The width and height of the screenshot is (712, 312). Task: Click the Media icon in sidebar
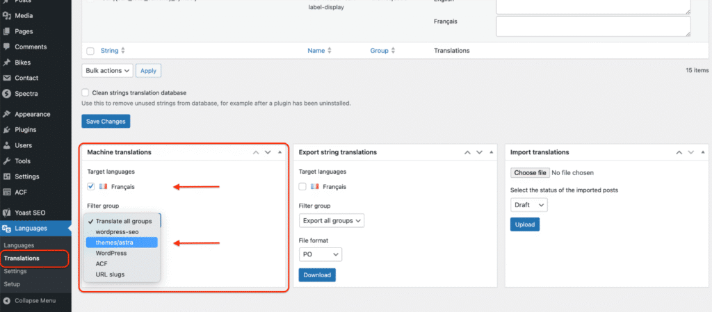tap(6, 15)
